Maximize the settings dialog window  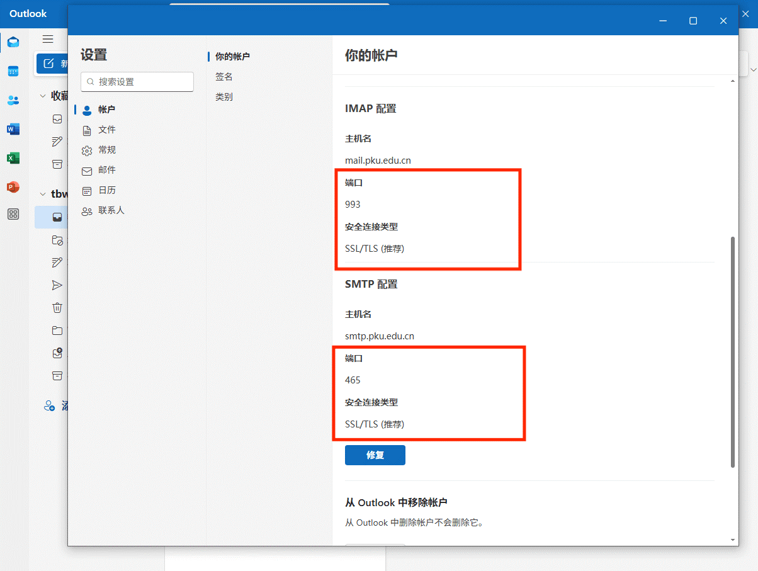pos(693,21)
